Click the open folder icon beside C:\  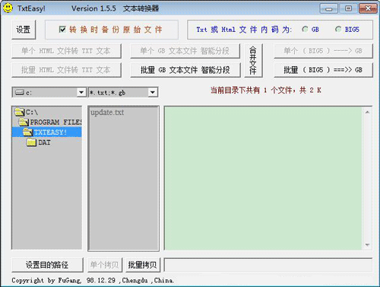click(x=20, y=112)
